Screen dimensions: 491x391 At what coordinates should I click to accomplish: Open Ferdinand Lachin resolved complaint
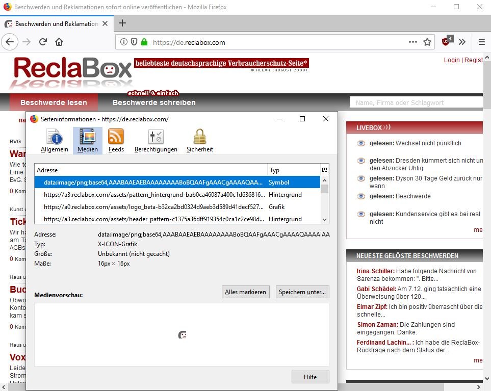[419, 346]
